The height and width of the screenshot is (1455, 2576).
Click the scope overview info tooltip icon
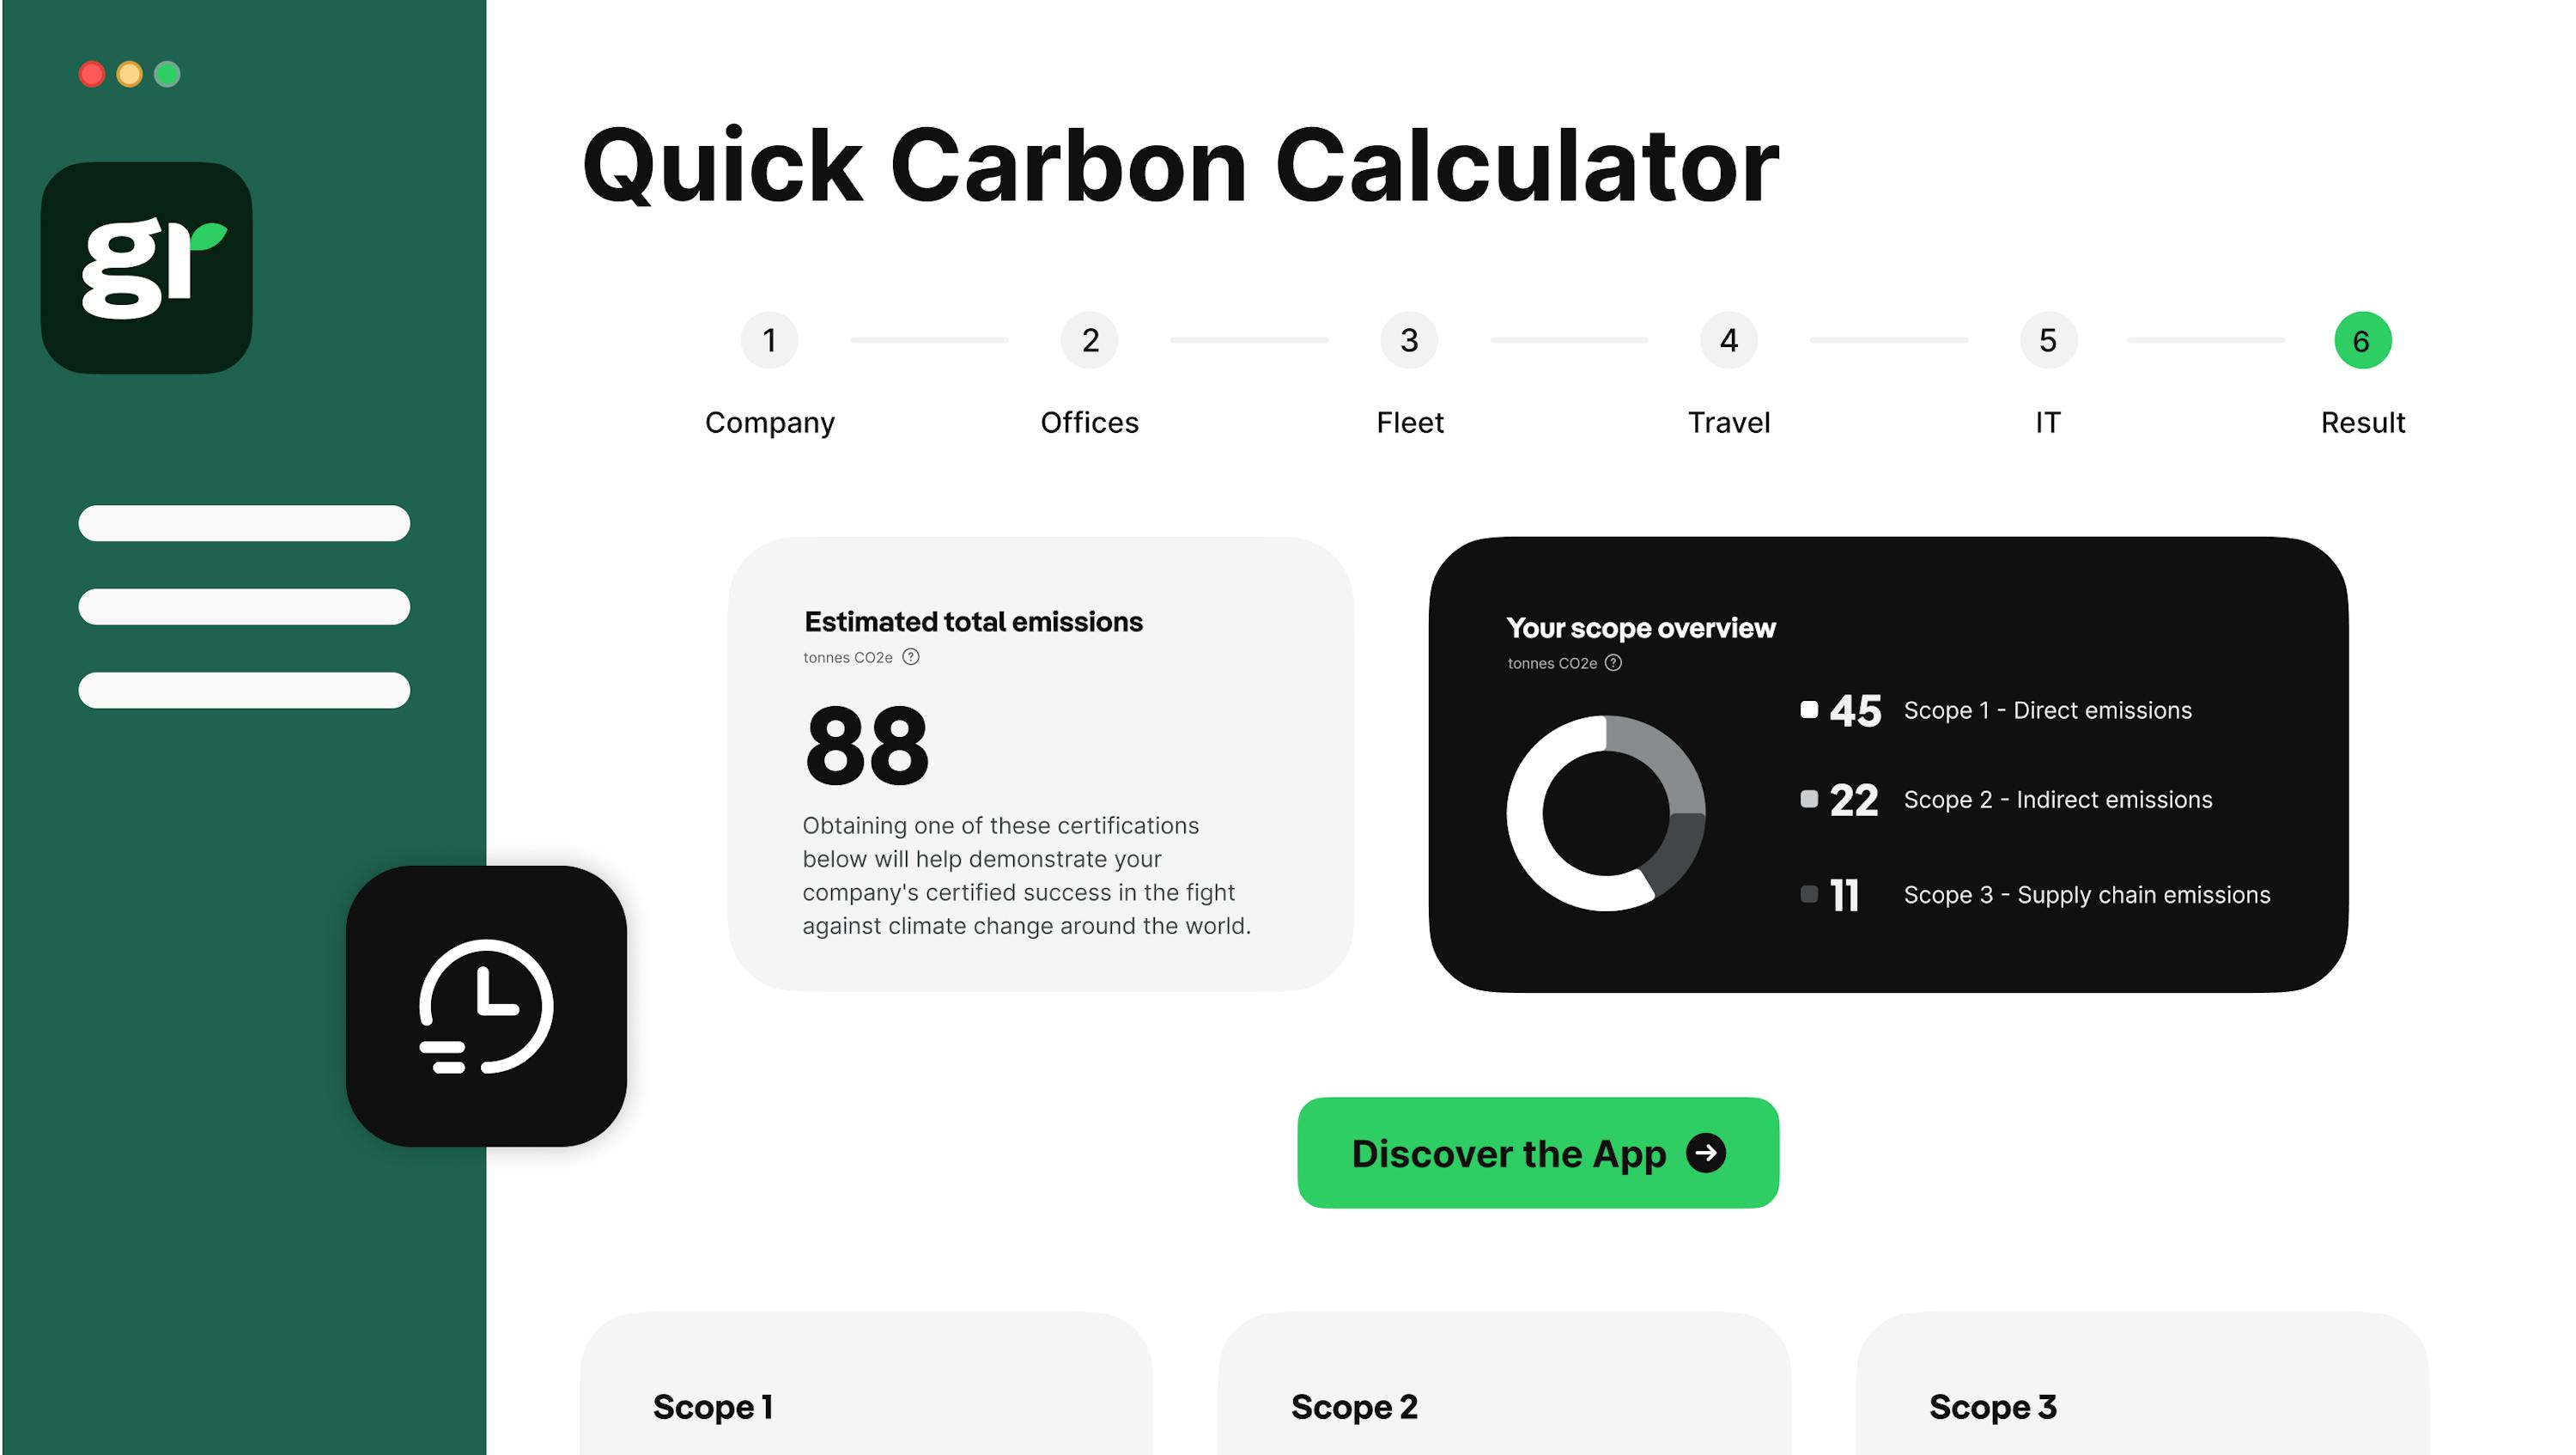click(x=1615, y=661)
